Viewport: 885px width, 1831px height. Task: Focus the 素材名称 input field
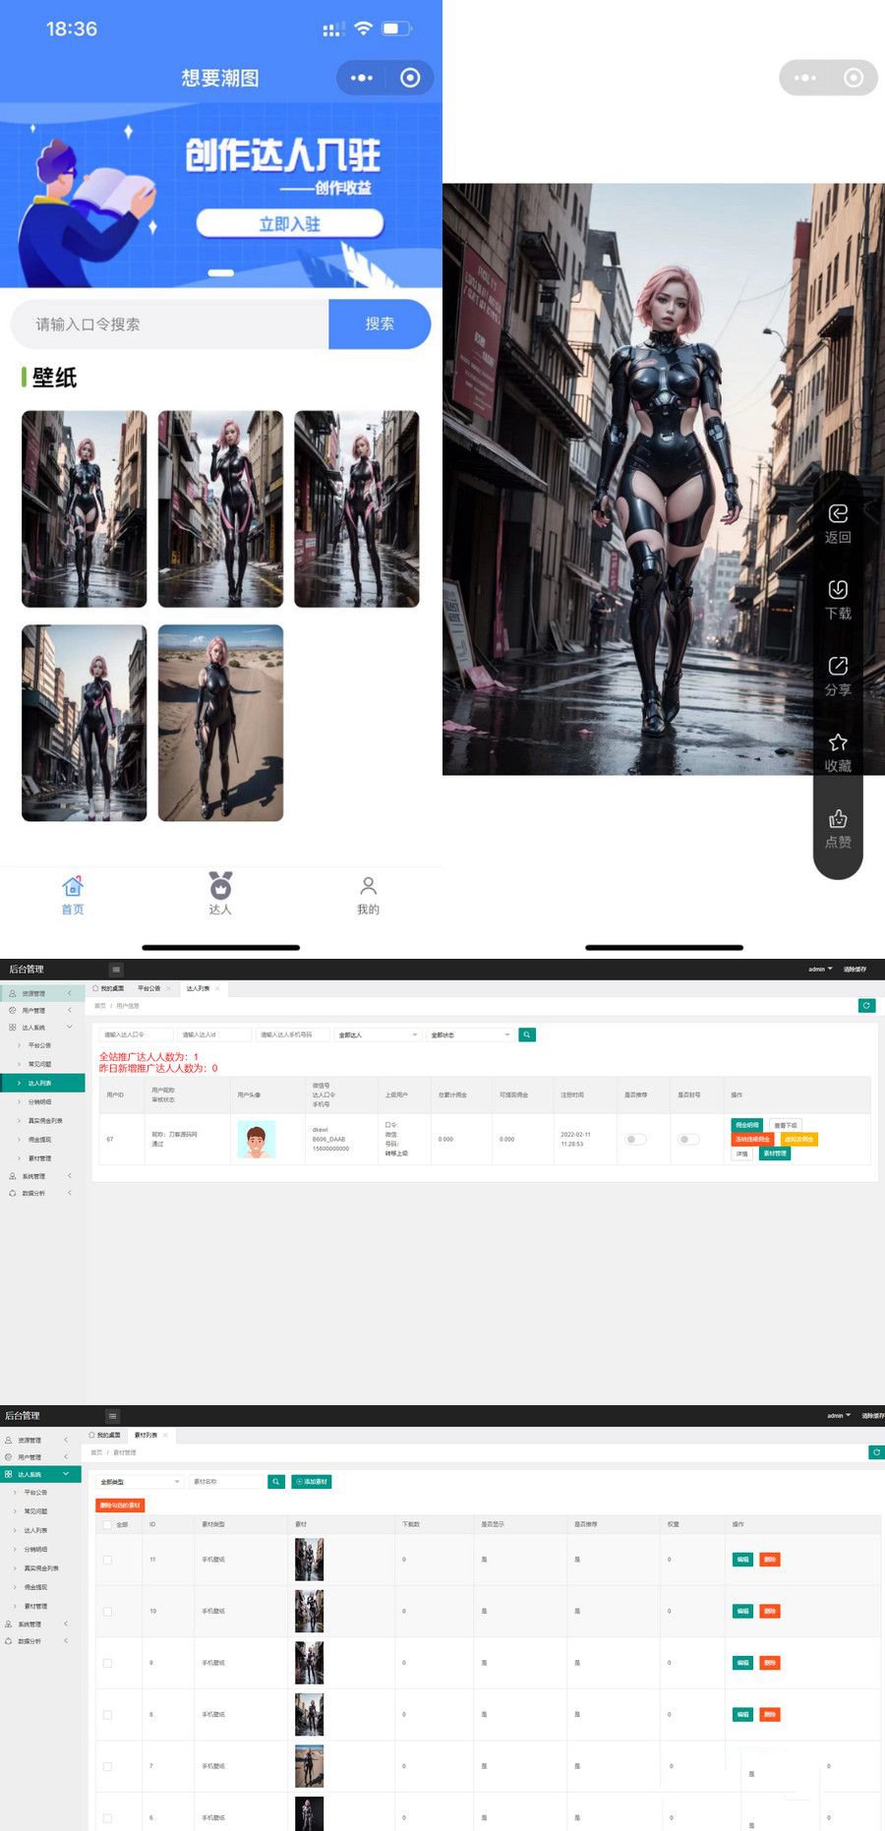[228, 1482]
